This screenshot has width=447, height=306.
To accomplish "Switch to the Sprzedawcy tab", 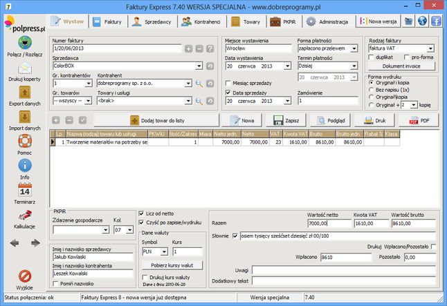I will [152, 21].
